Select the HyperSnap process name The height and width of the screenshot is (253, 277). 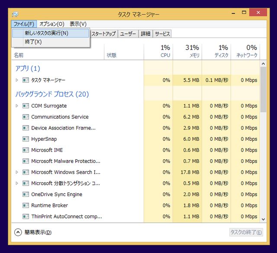44,139
